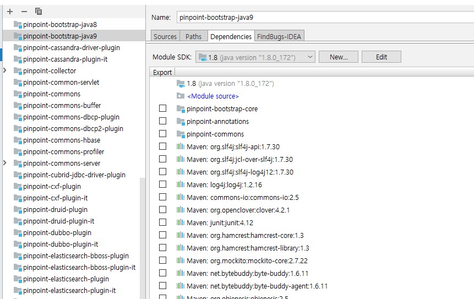Open the Module SDK dropdown

[255, 57]
